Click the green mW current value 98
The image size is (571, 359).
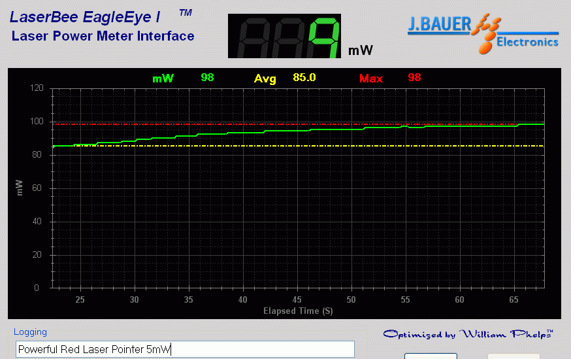click(x=207, y=77)
